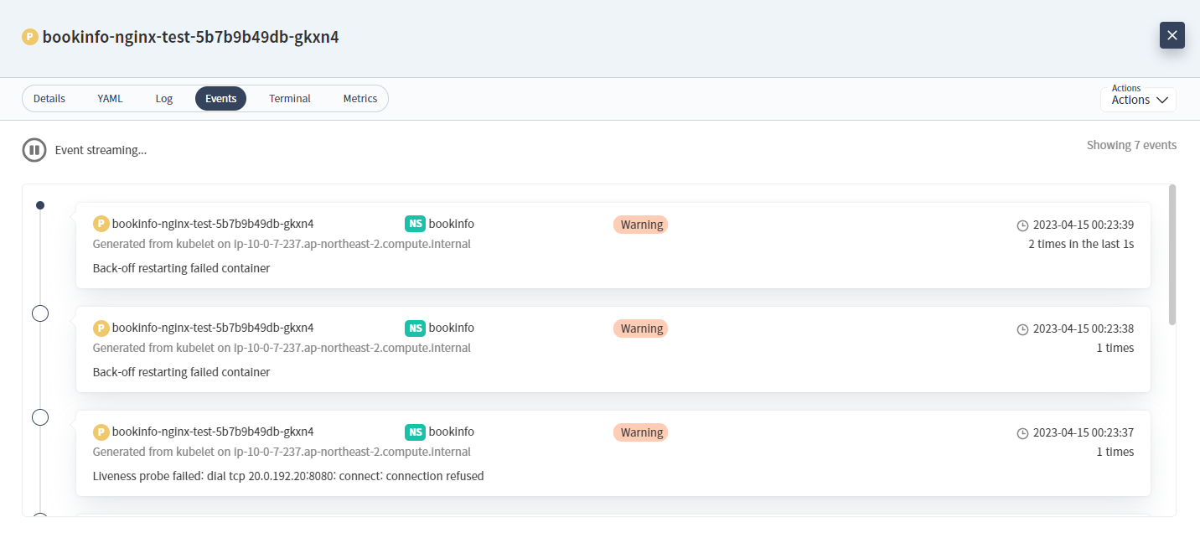Click 'Liveness probe failed' message text
The width and height of the screenshot is (1200, 538).
coord(288,476)
